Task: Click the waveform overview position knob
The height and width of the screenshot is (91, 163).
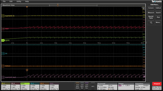Action: click(58, 6)
